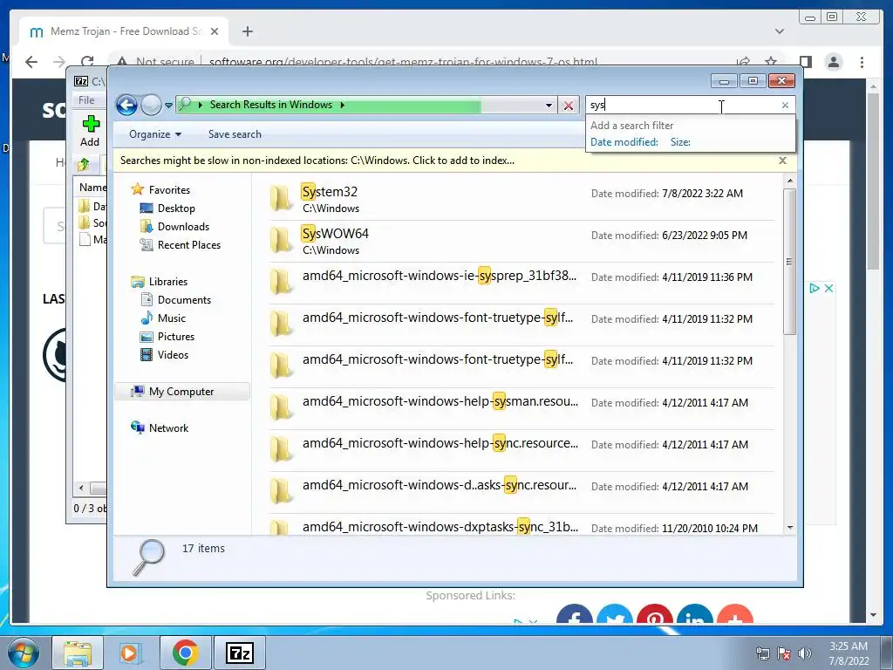The height and width of the screenshot is (670, 893).
Task: Select the amd64 ie-sysprep folder result
Action: [521, 283]
